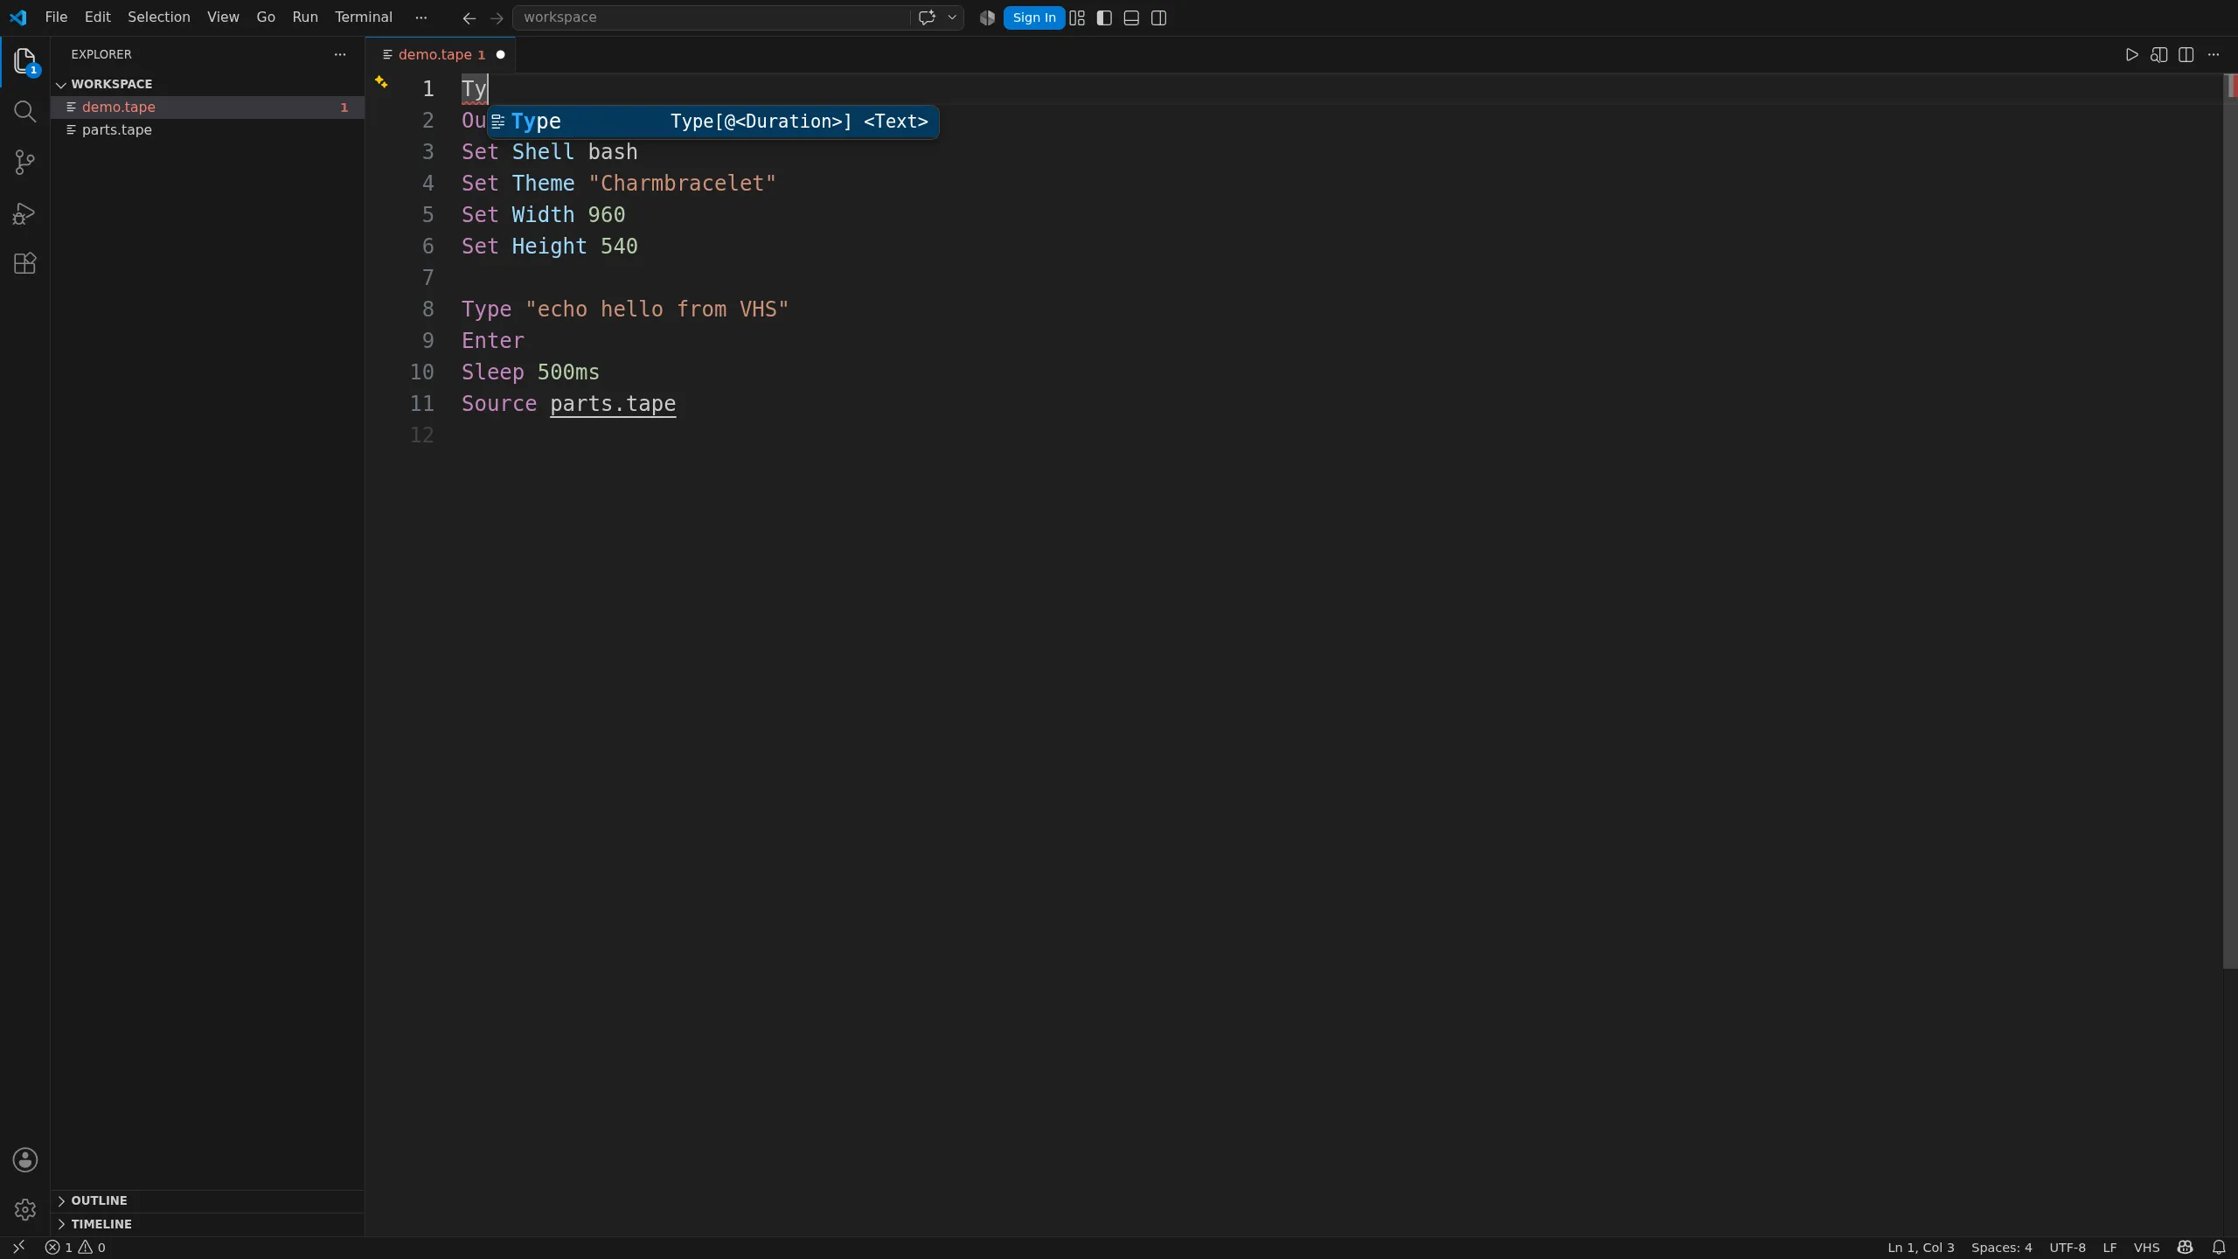This screenshot has height=1259, width=2238.
Task: Click line number 8 in the gutter
Action: 427,310
